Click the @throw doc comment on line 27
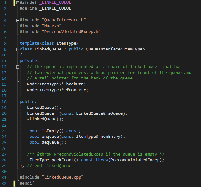 pos(96,154)
